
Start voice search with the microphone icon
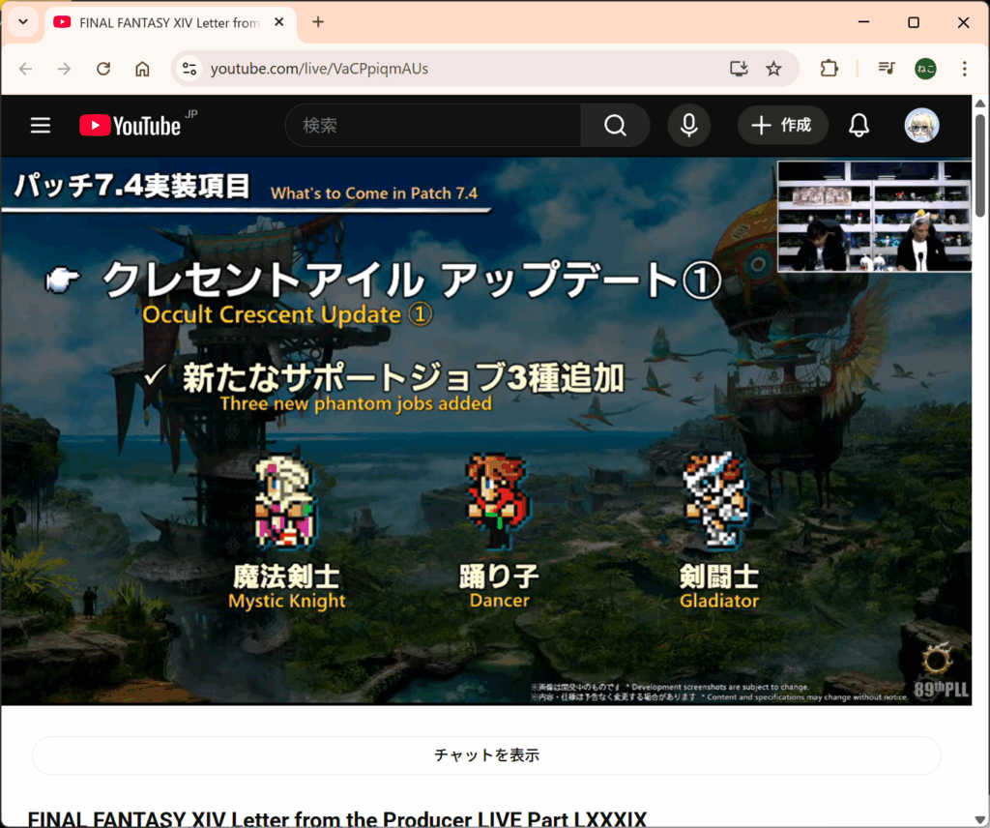(x=688, y=126)
